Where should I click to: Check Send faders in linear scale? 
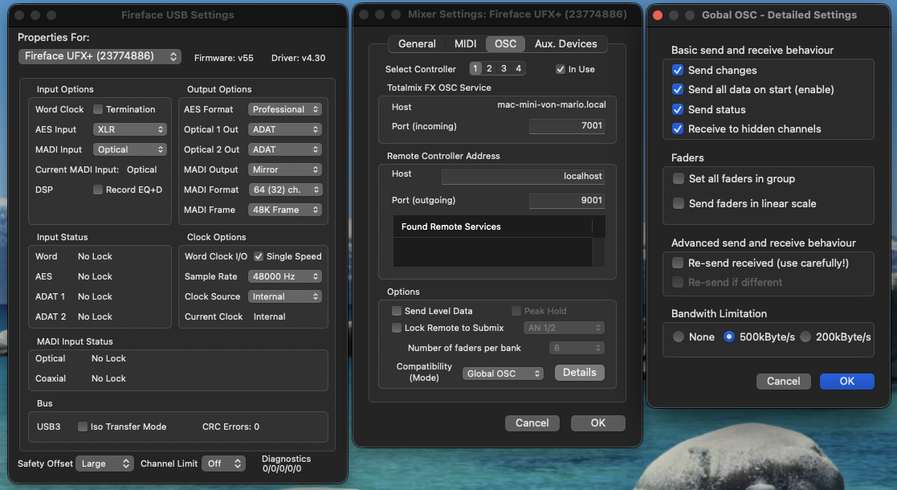pos(679,203)
